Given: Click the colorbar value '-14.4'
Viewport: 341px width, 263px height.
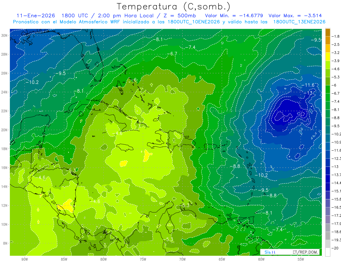Looking at the screenshot, I should point(336,183).
